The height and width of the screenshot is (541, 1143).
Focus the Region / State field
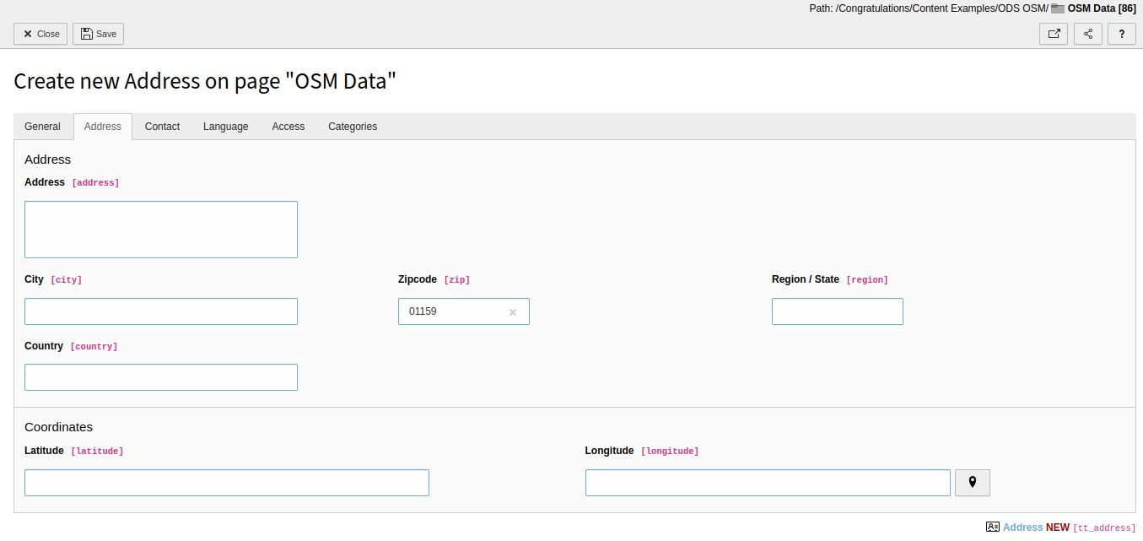pyautogui.click(x=838, y=311)
